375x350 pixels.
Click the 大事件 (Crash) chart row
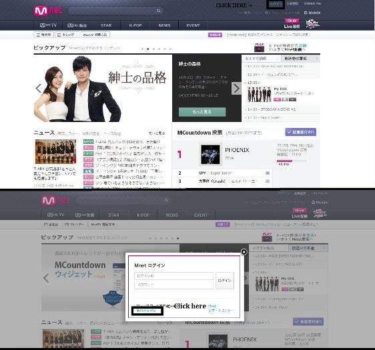coord(222,181)
